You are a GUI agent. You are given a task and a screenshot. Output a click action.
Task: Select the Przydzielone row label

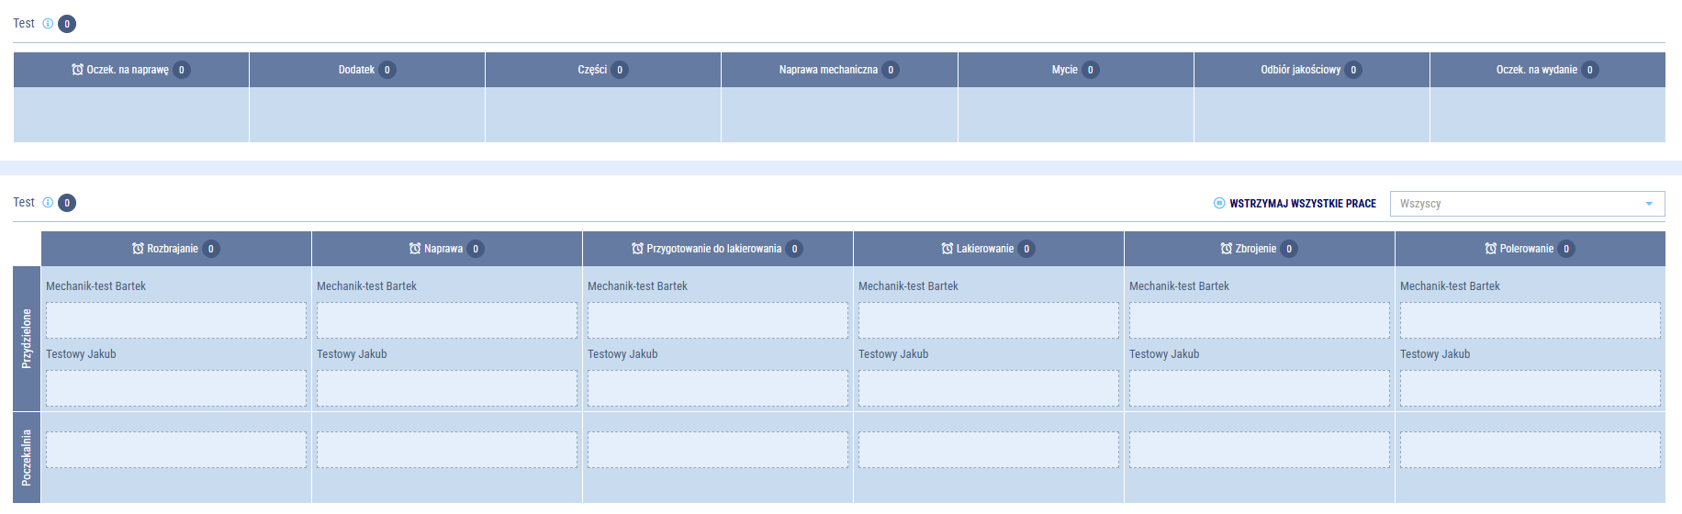[27, 339]
